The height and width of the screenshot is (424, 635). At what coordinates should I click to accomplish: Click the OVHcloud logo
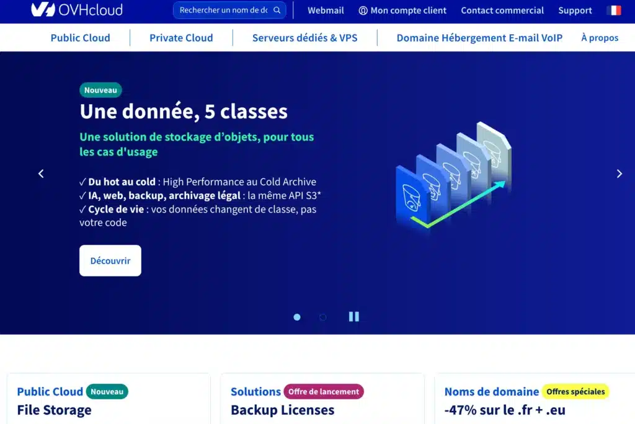coord(77,9)
